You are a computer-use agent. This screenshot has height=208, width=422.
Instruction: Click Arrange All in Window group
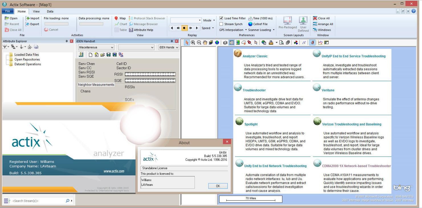click(x=323, y=24)
